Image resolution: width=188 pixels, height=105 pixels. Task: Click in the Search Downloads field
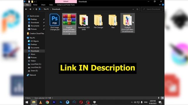click(x=152, y=9)
